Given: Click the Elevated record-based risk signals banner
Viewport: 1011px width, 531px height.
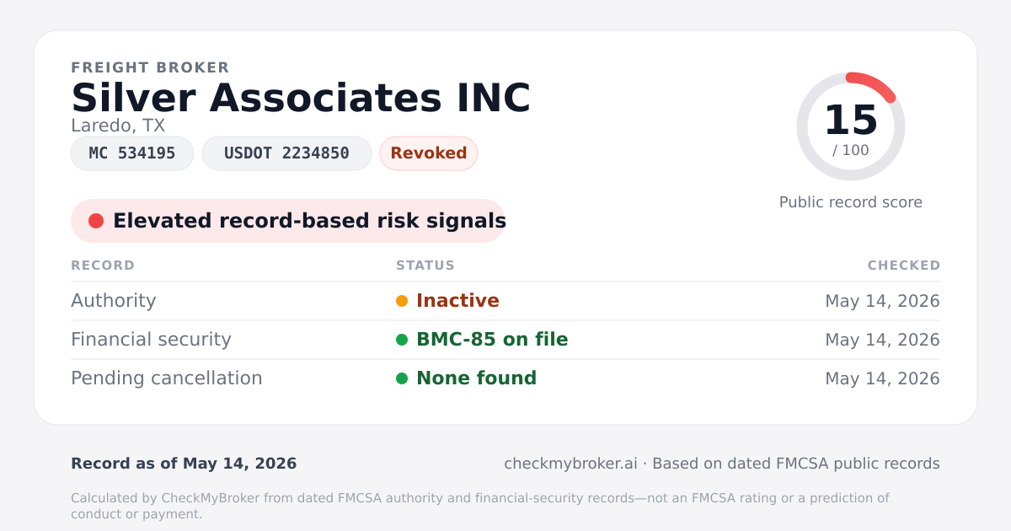Looking at the screenshot, I should [288, 221].
